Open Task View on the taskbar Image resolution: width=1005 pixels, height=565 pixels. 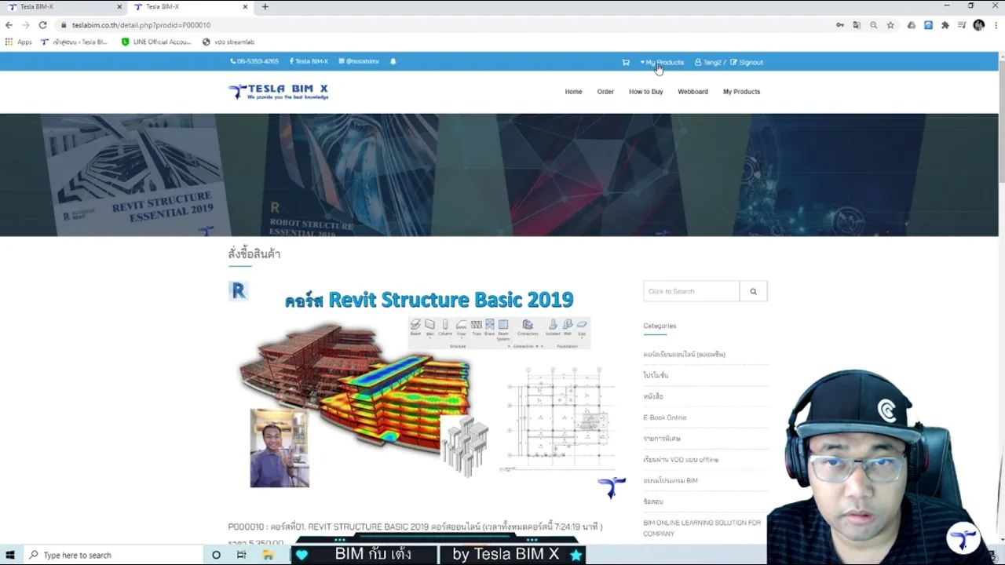[x=242, y=555]
